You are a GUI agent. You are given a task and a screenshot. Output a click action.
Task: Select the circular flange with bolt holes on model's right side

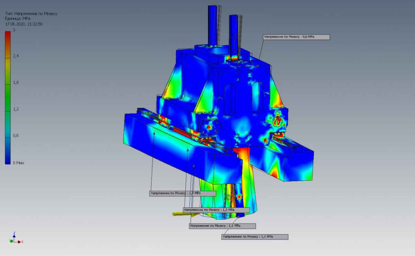pyautogui.click(x=277, y=121)
